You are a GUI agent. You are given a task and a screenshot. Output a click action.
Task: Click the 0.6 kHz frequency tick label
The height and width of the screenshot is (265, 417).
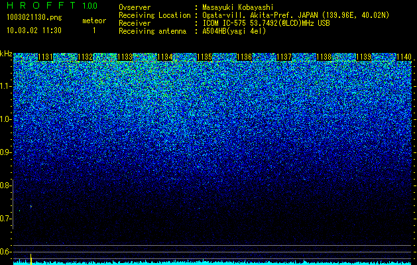pyautogui.click(x=5, y=252)
